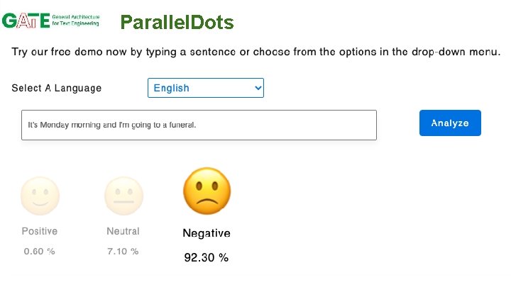Click the ParallelDots heading
The image size is (511, 287).
click(177, 23)
